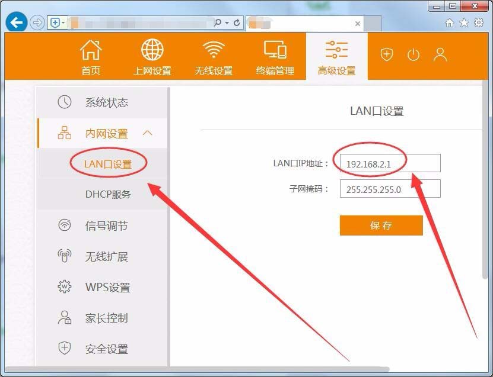This screenshot has width=493, height=377.
Task: Select the 子网掩码 subnet mask field
Action: (390, 189)
